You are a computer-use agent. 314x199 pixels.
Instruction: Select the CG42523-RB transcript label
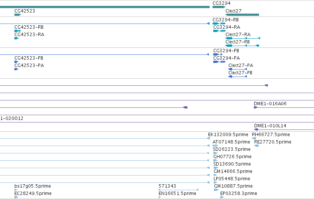[x=29, y=27]
